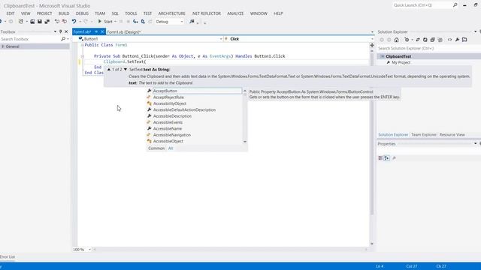Click the Save All icon in the toolbar
Viewport: 481px width, 270px height.
[47, 22]
